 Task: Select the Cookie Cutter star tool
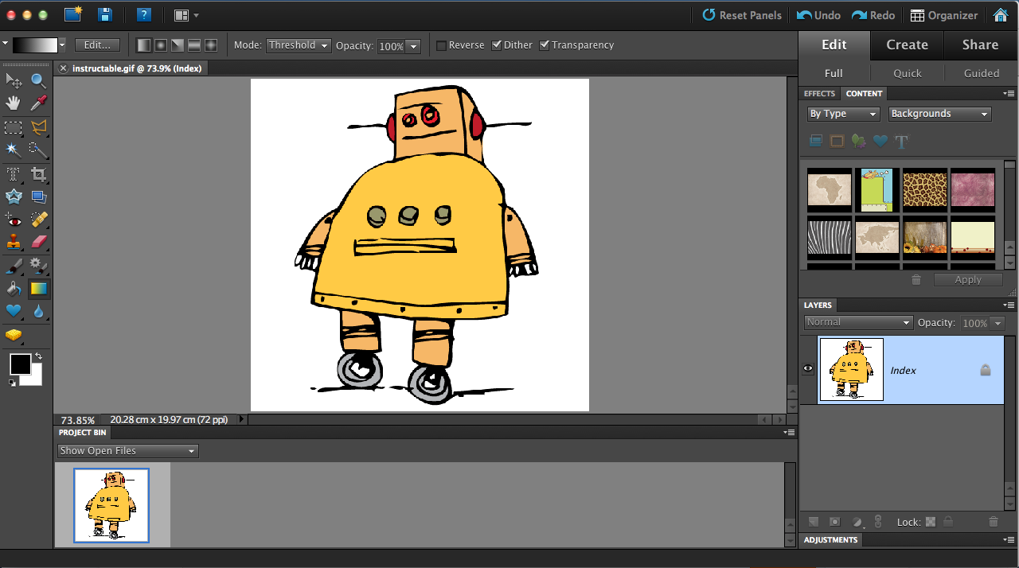[14, 196]
